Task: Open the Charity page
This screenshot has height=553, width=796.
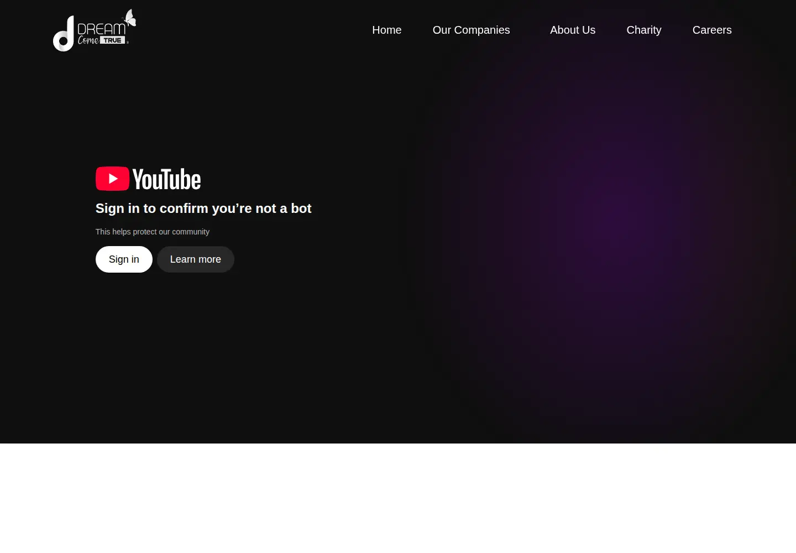Action: [644, 30]
